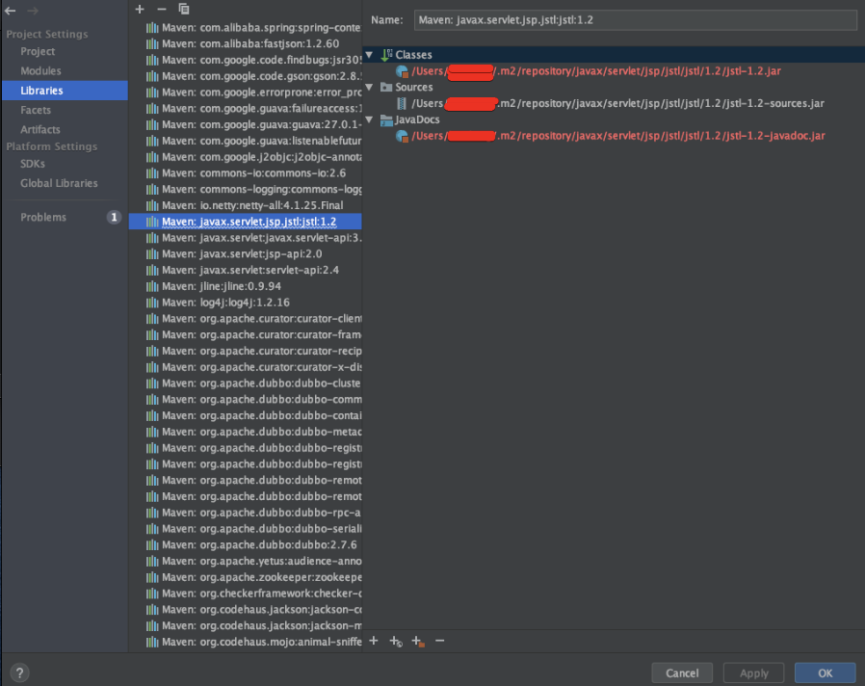Image resolution: width=865 pixels, height=686 pixels.
Task: Click the jsp-api:2.0 library bar icon
Action: (152, 253)
